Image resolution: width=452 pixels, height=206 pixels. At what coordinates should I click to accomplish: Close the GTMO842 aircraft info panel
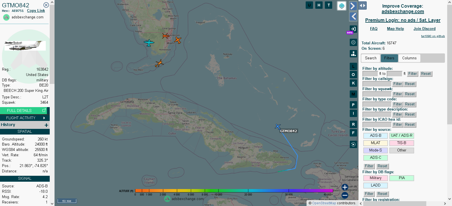(x=46, y=5)
